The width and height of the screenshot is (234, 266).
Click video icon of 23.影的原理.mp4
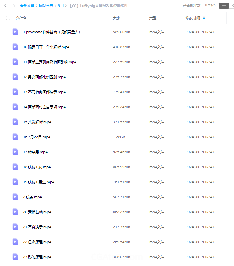click(x=15, y=257)
